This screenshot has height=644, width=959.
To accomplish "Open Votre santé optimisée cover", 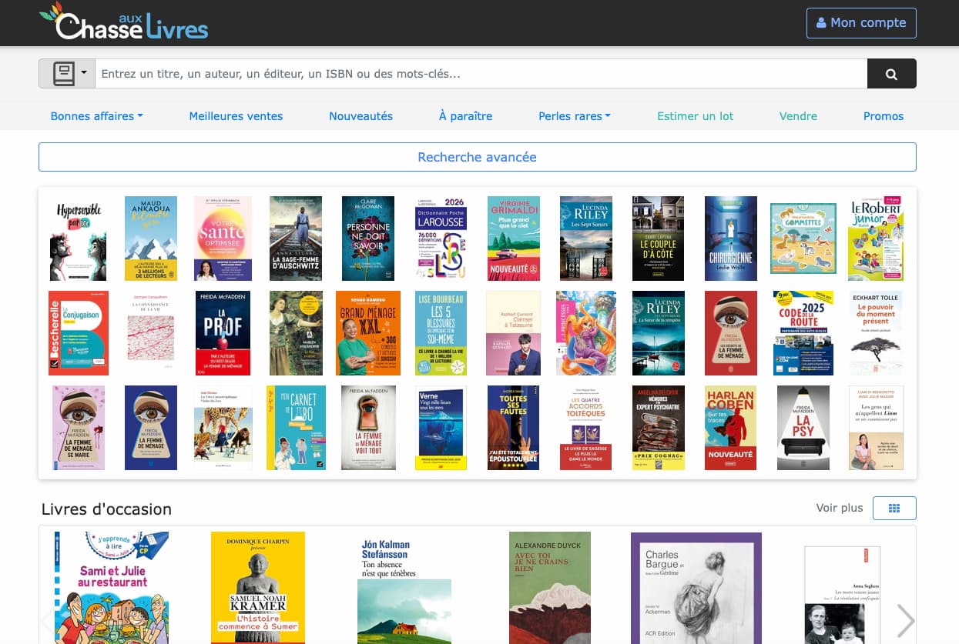I will point(223,239).
